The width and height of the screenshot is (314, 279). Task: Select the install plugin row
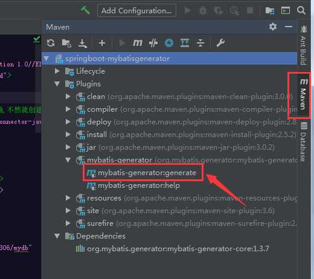[186, 135]
